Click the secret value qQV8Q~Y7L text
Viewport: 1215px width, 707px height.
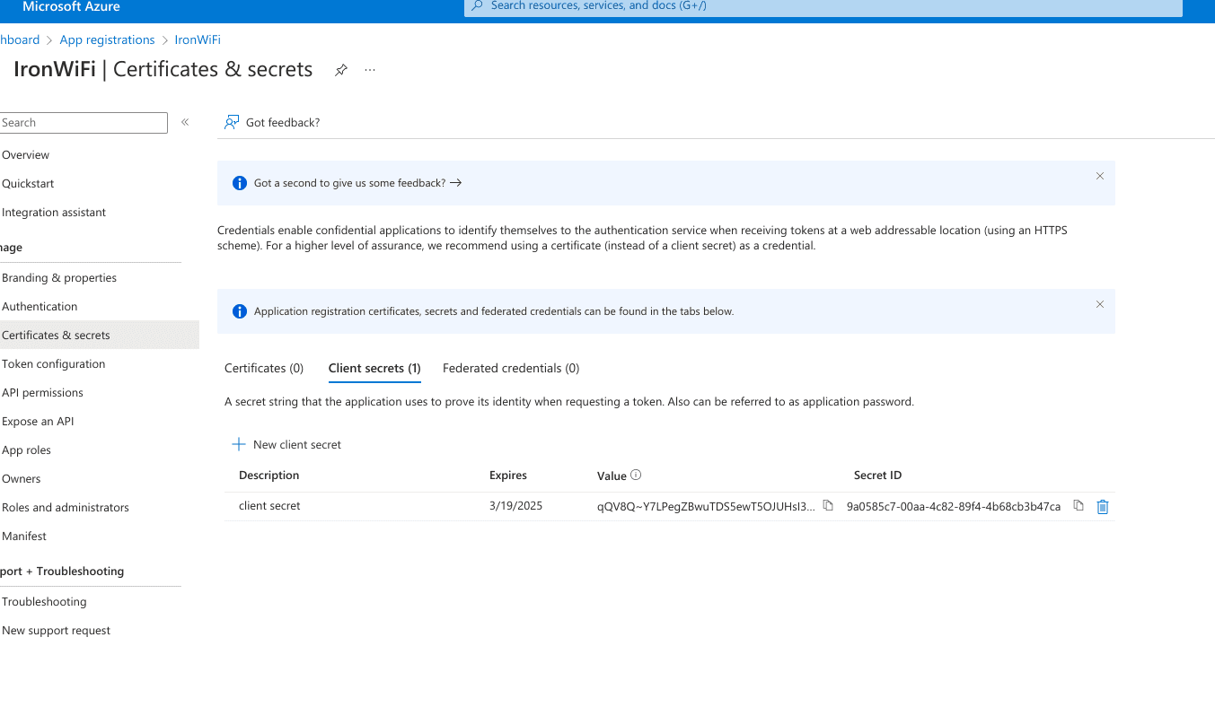(706, 506)
